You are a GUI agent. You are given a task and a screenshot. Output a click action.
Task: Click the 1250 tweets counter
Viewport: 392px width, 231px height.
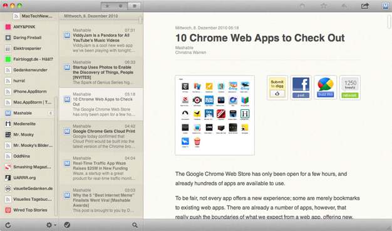(x=350, y=85)
